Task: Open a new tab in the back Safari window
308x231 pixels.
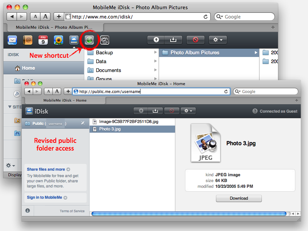Action: click(273, 27)
